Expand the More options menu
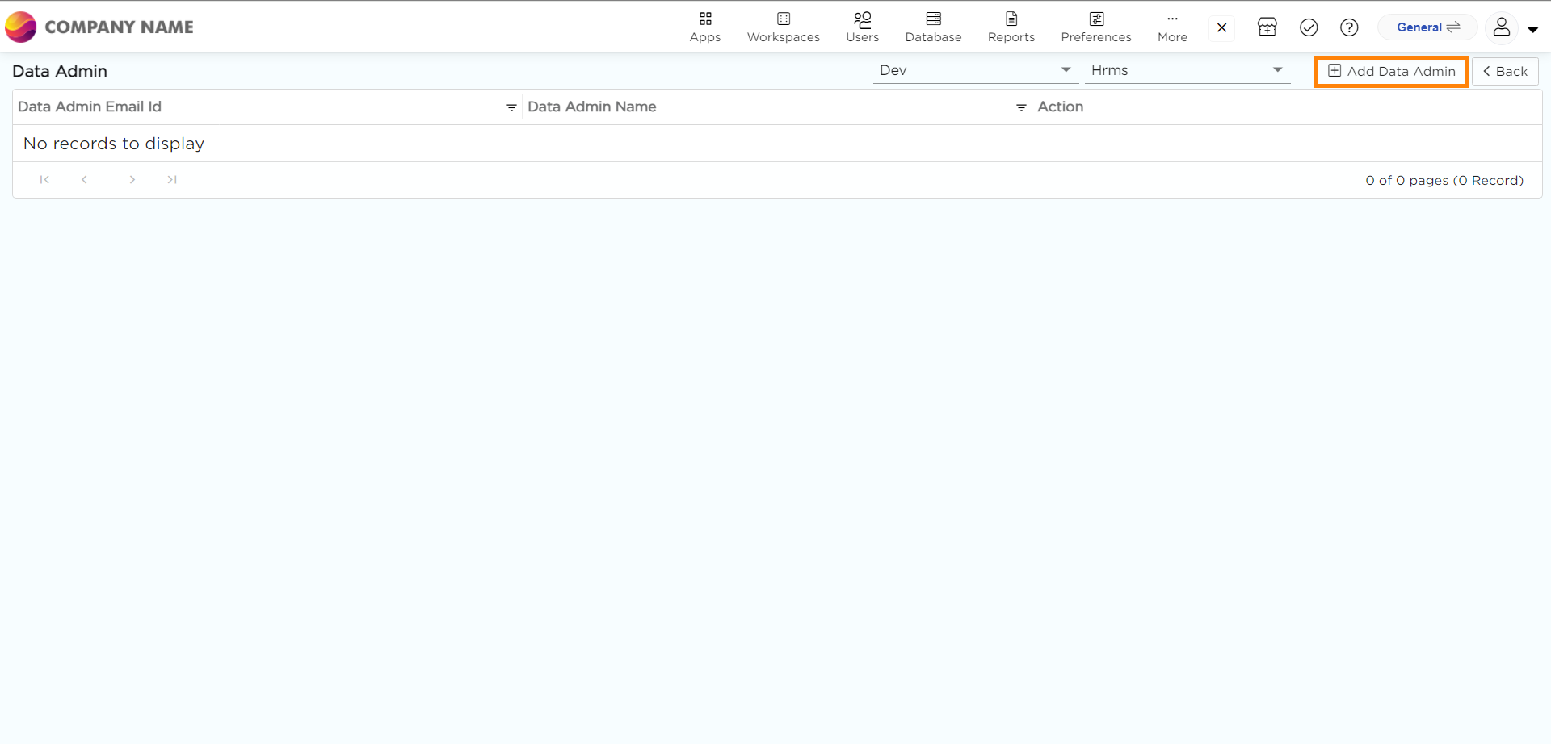Screen dimensions: 1551x744 [x=1171, y=27]
